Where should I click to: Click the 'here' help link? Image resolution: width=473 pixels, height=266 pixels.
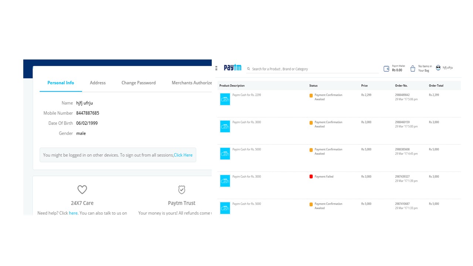coord(73,213)
